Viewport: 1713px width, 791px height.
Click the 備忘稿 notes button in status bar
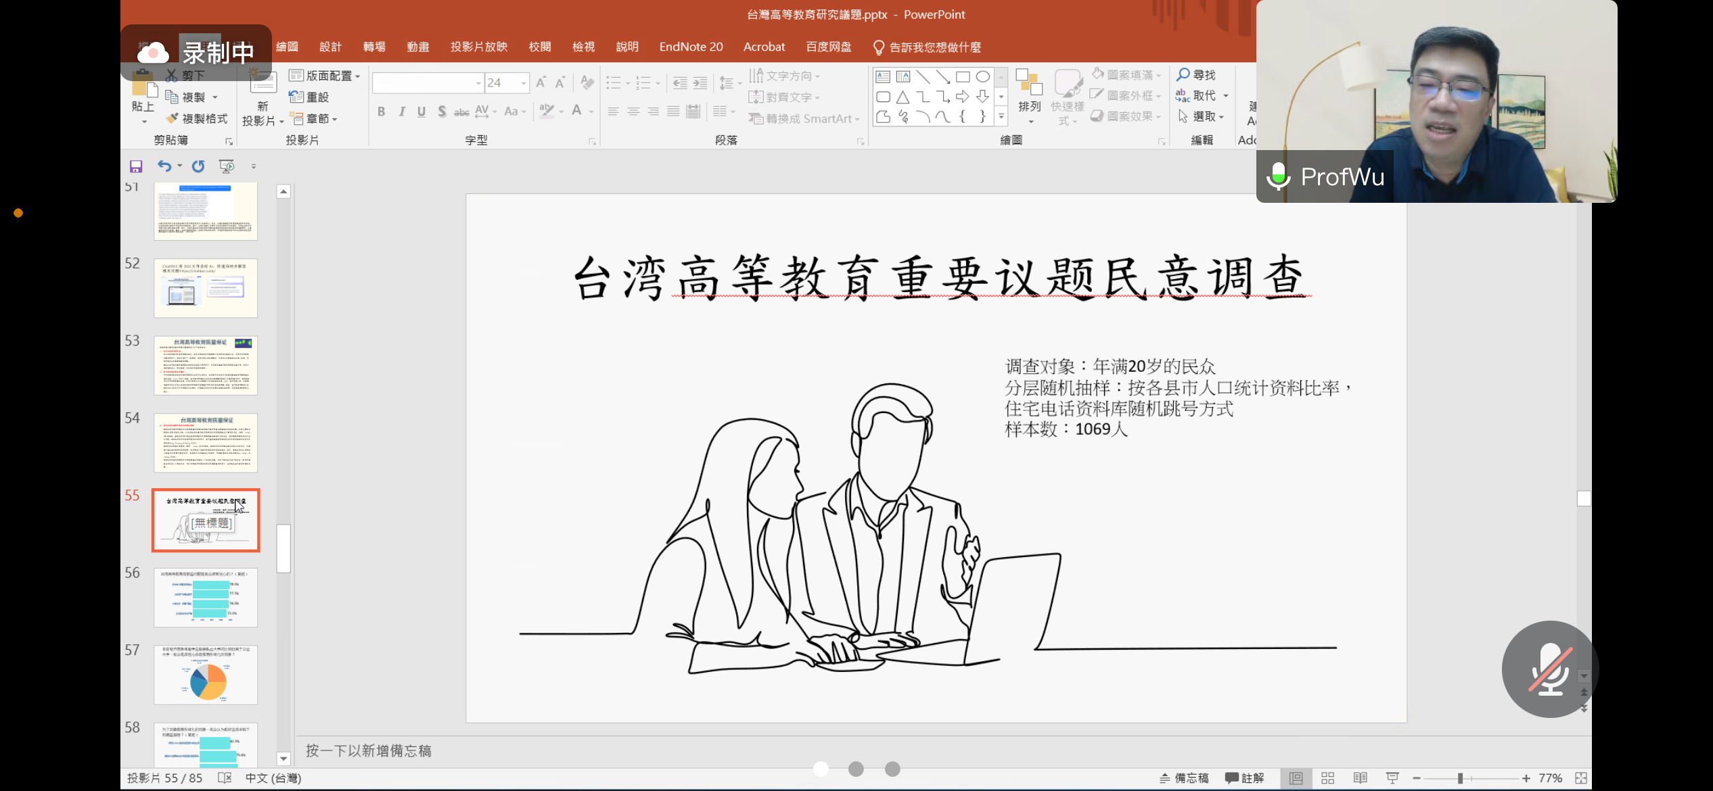coord(1184,778)
